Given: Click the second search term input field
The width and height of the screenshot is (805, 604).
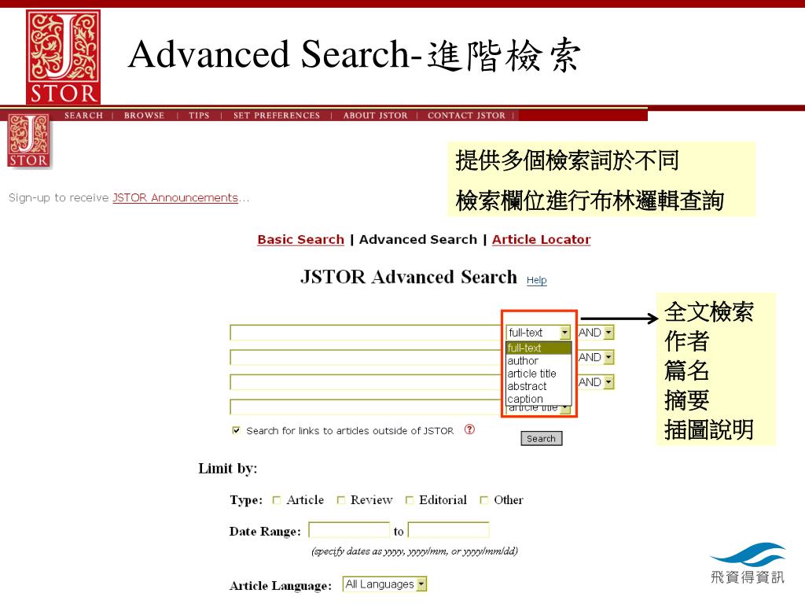Looking at the screenshot, I should pos(366,357).
